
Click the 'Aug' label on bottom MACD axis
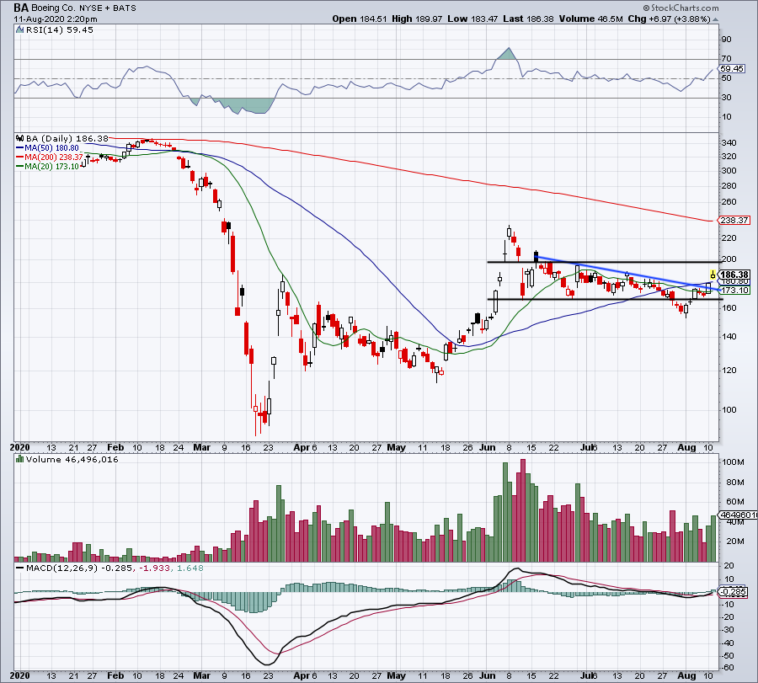(x=686, y=675)
